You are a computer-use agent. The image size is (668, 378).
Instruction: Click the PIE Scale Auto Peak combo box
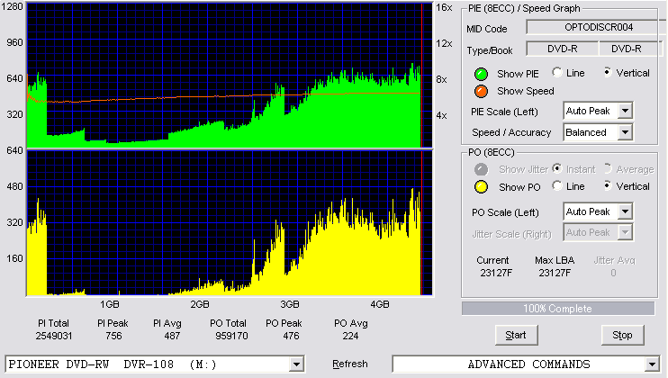598,111
